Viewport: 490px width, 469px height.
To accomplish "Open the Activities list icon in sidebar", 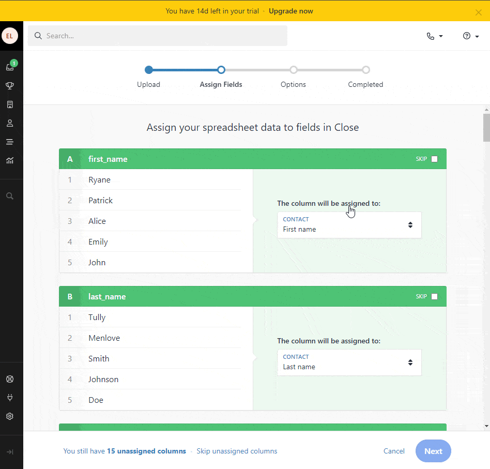I will (10, 142).
